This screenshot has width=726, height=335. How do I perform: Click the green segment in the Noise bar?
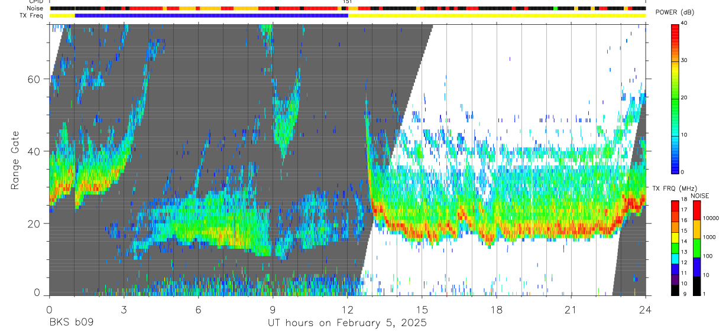pyautogui.click(x=556, y=8)
